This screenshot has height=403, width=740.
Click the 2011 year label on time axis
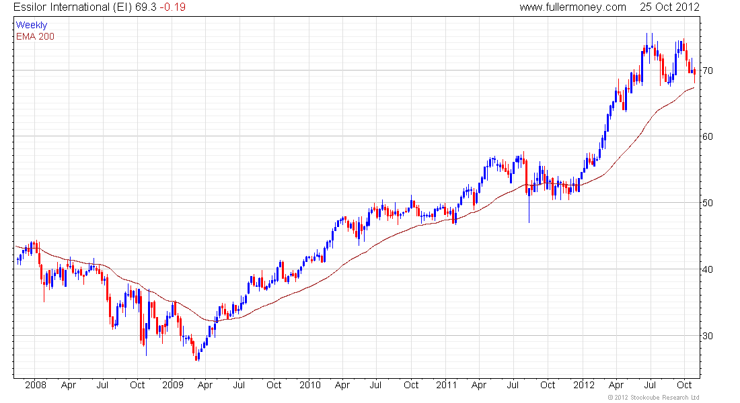[x=447, y=385]
